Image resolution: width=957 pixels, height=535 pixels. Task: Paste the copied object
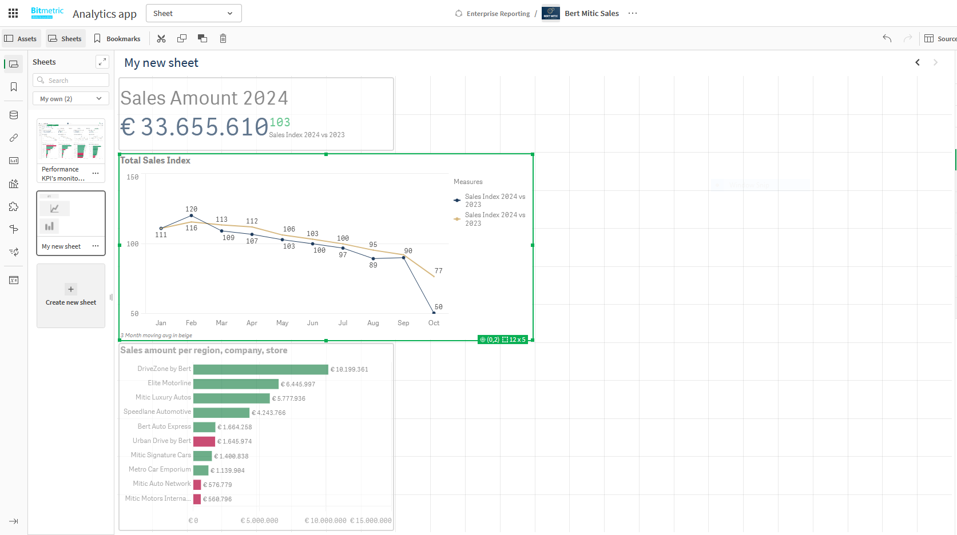[x=202, y=38]
